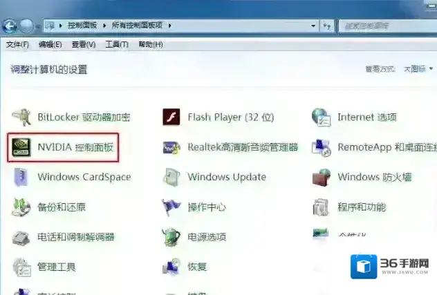Open the Internet 选项 globe icon
Viewport: 437px width, 295px height.
(x=322, y=117)
